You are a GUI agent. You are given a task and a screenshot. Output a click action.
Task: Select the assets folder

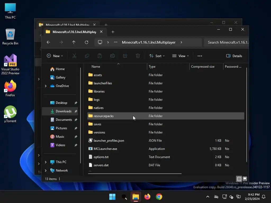[x=166, y=75]
